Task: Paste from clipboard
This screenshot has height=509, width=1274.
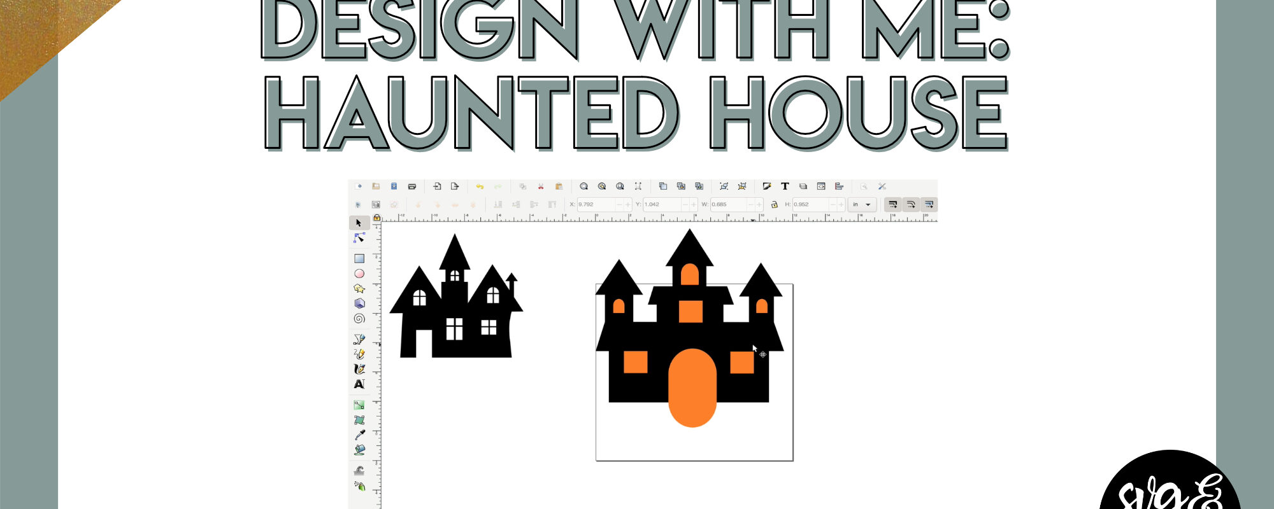Action: [x=559, y=186]
